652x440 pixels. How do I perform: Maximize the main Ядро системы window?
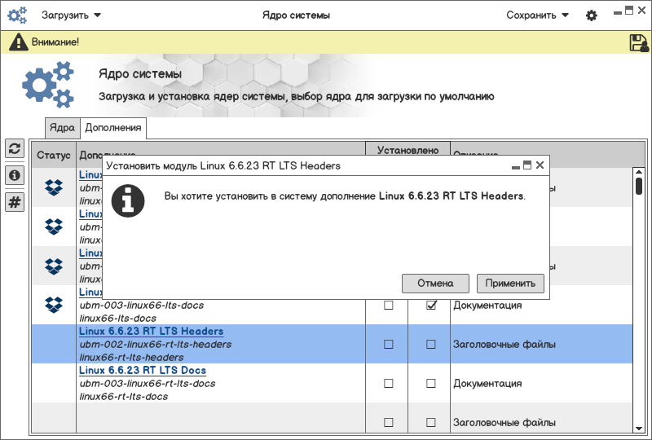[x=629, y=11]
